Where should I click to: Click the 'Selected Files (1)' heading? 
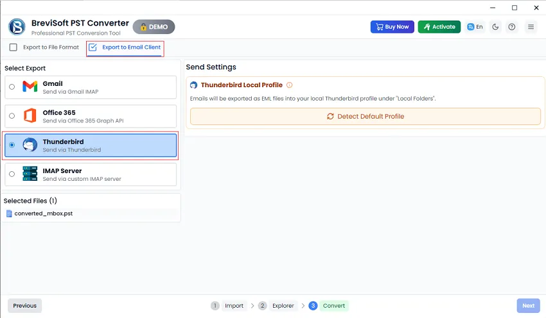tap(30, 201)
